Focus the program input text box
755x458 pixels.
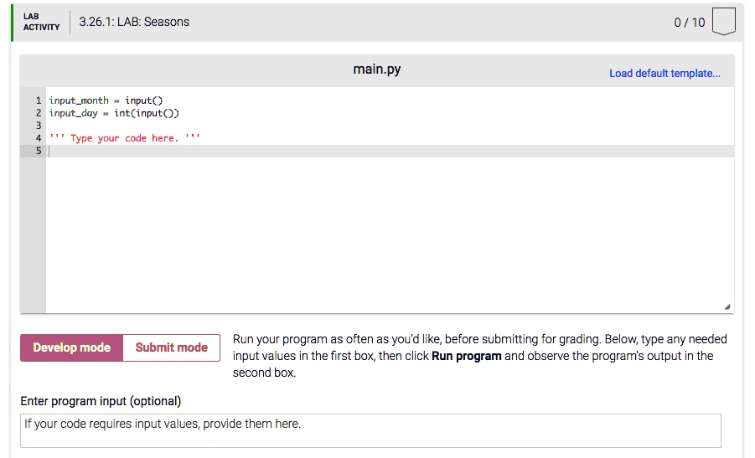370,430
